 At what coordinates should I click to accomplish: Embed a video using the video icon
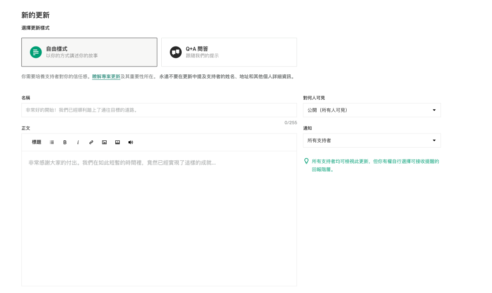pyautogui.click(x=118, y=142)
